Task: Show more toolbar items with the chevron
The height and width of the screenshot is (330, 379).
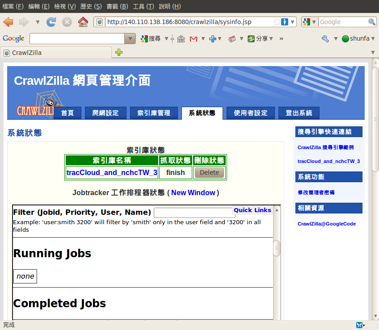Action: 281,39
